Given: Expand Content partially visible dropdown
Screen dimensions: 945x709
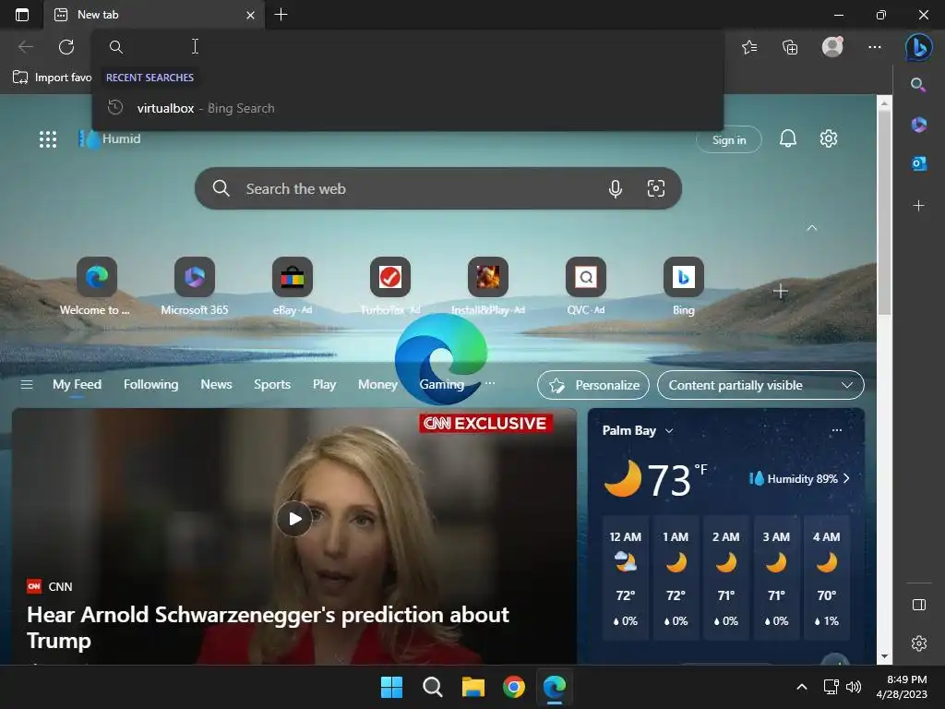Looking at the screenshot, I should point(760,385).
